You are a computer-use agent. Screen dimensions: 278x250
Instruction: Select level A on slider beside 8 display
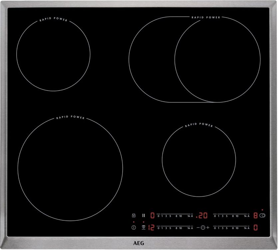(248, 216)
